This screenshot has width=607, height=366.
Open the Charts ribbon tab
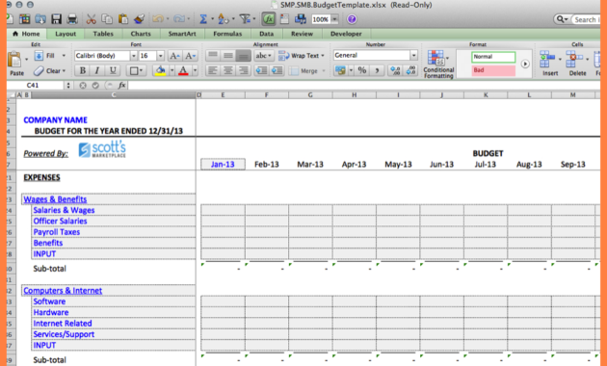coord(141,34)
